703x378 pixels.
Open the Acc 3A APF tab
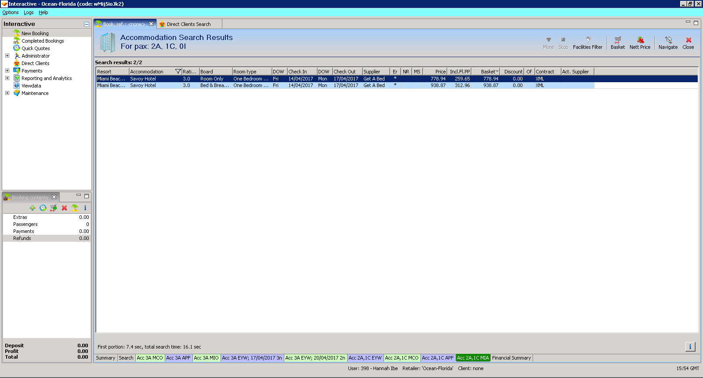point(178,358)
